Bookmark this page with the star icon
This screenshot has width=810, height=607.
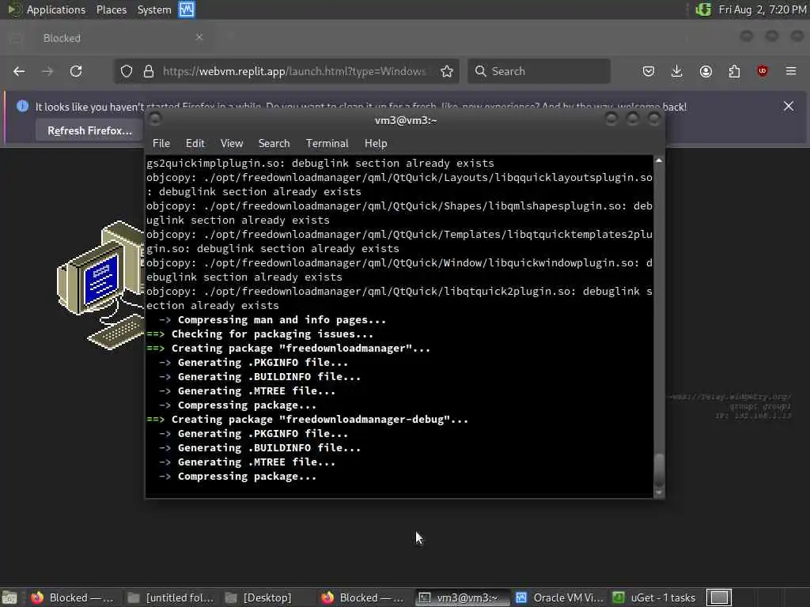point(447,71)
